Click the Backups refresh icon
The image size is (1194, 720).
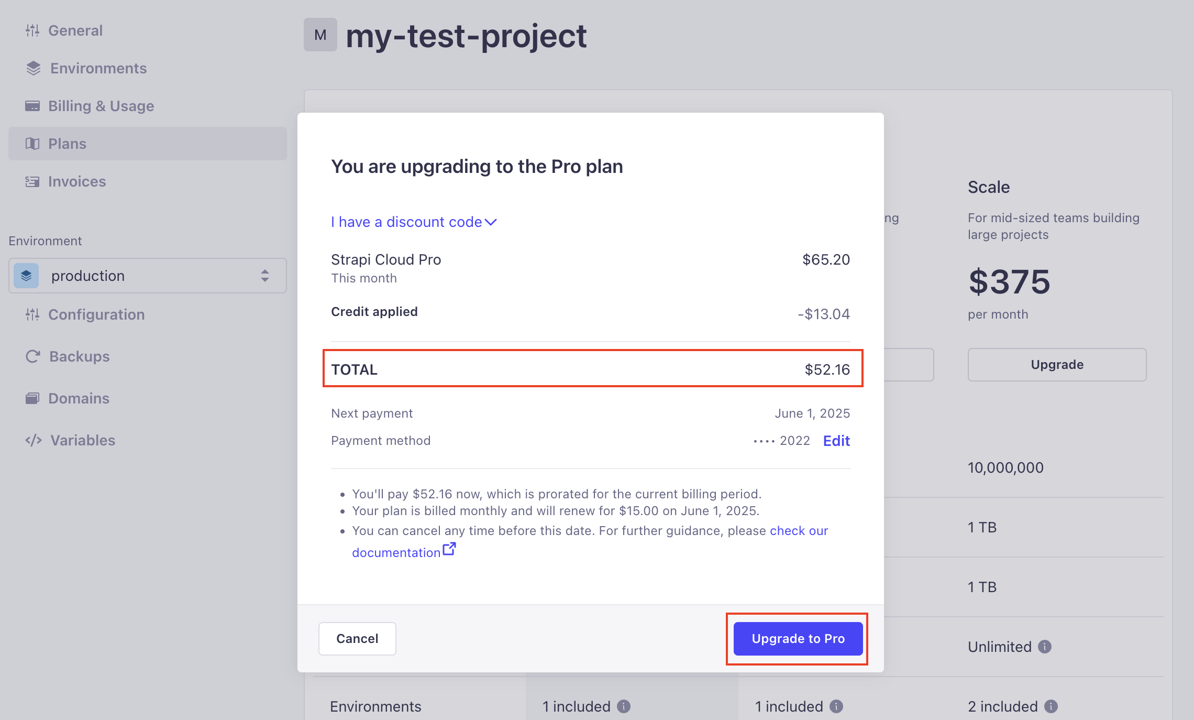[x=33, y=356]
